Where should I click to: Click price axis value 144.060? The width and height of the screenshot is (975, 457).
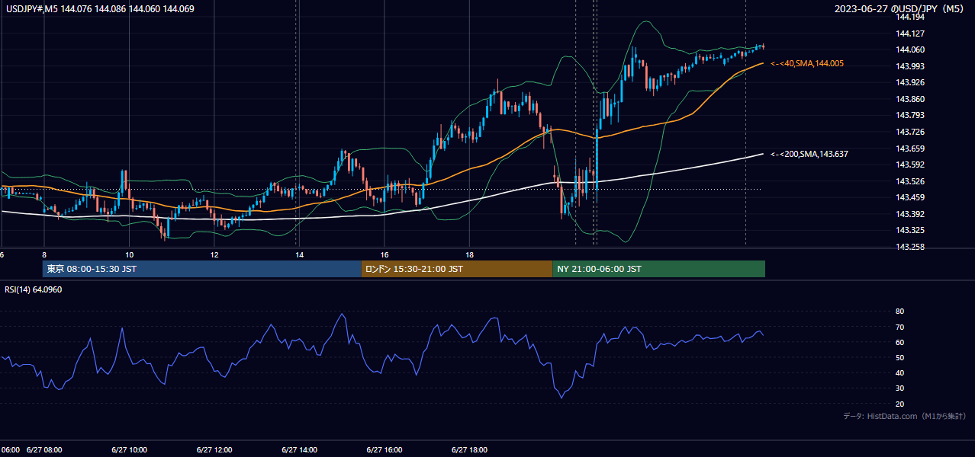click(909, 50)
